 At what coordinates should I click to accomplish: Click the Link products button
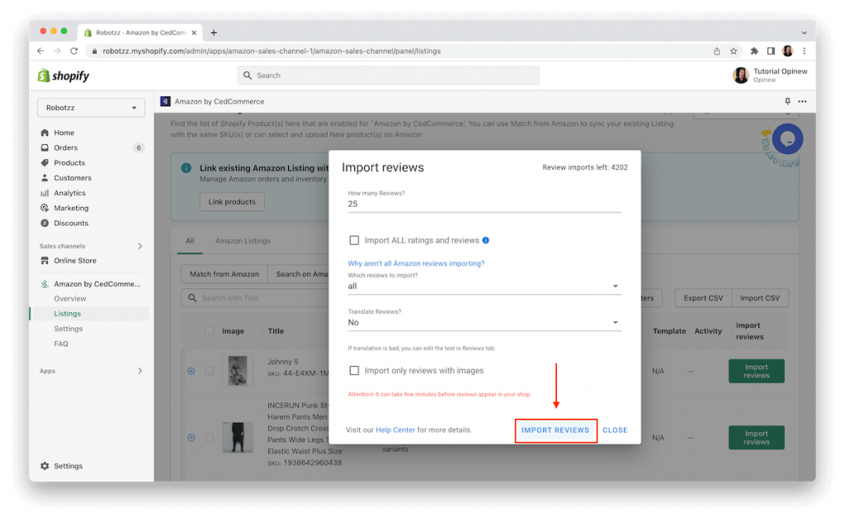(x=232, y=201)
